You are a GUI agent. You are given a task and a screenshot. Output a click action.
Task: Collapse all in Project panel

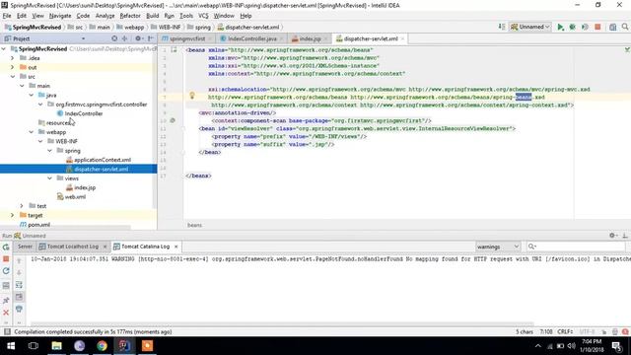pyautogui.click(x=125, y=38)
